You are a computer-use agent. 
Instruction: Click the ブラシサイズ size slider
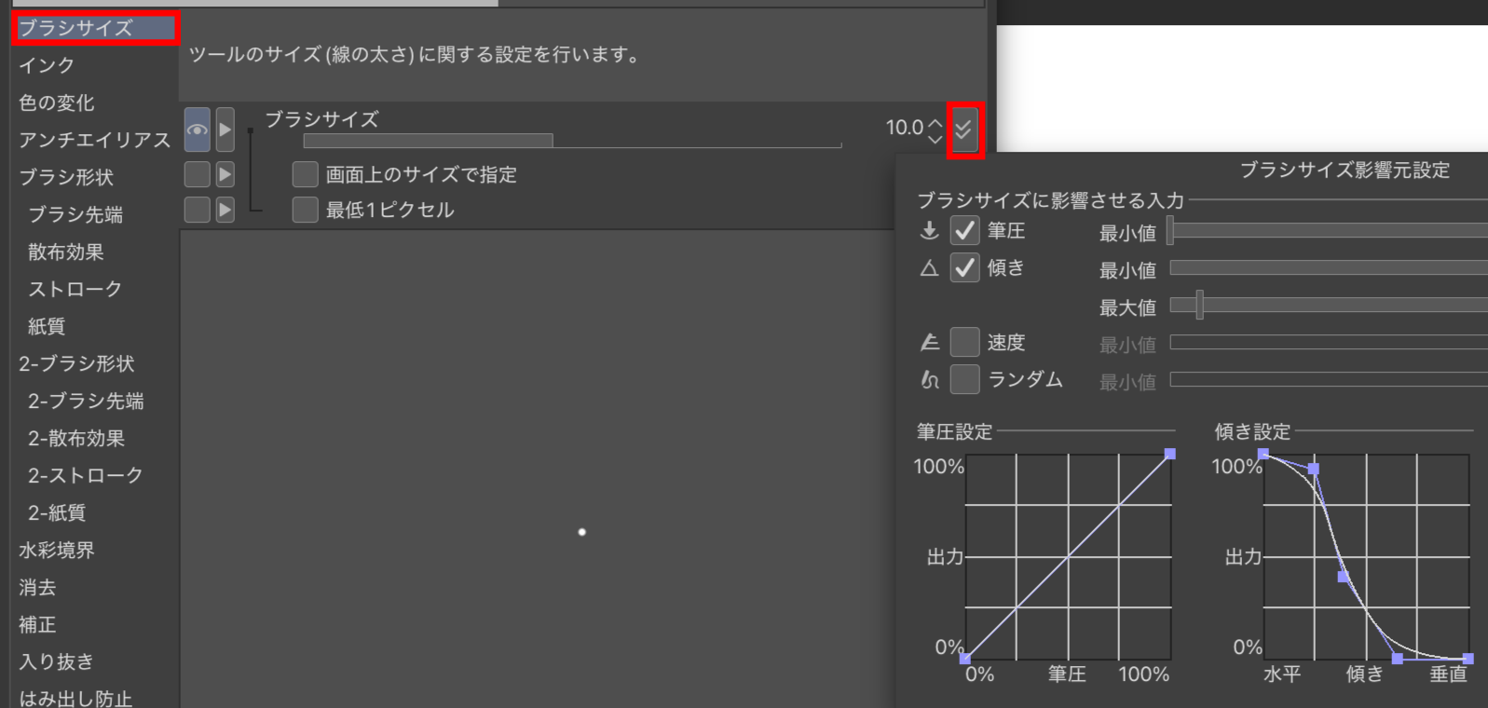click(x=572, y=141)
